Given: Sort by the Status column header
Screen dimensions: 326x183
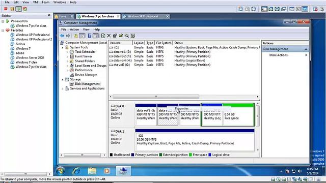Looking at the screenshot, I should coord(216,43).
